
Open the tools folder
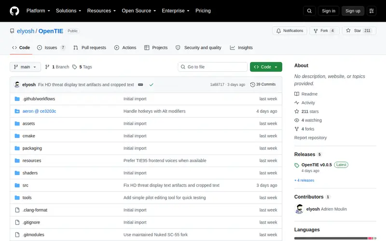tap(27, 198)
